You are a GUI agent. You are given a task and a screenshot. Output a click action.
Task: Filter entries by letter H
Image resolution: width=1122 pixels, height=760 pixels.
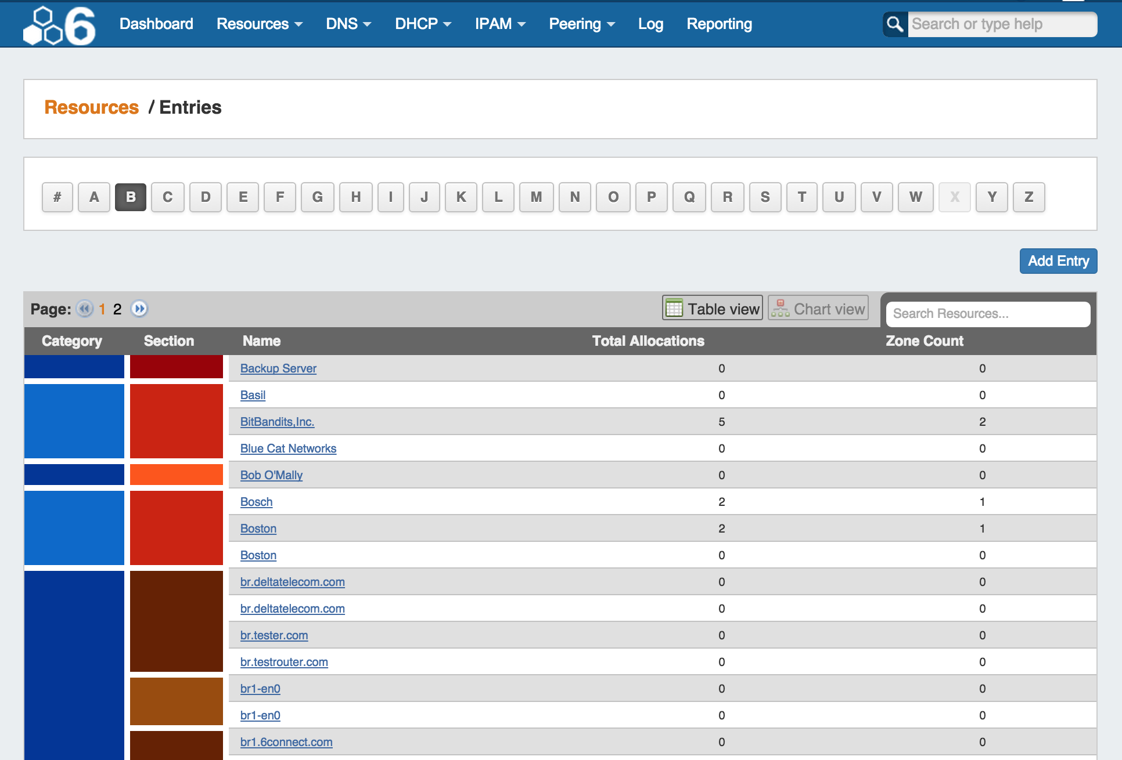tap(356, 197)
